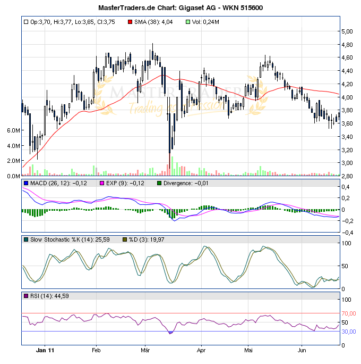Click the purple RSI (14) legend swatch
361x364 pixels.
[x=26, y=296]
